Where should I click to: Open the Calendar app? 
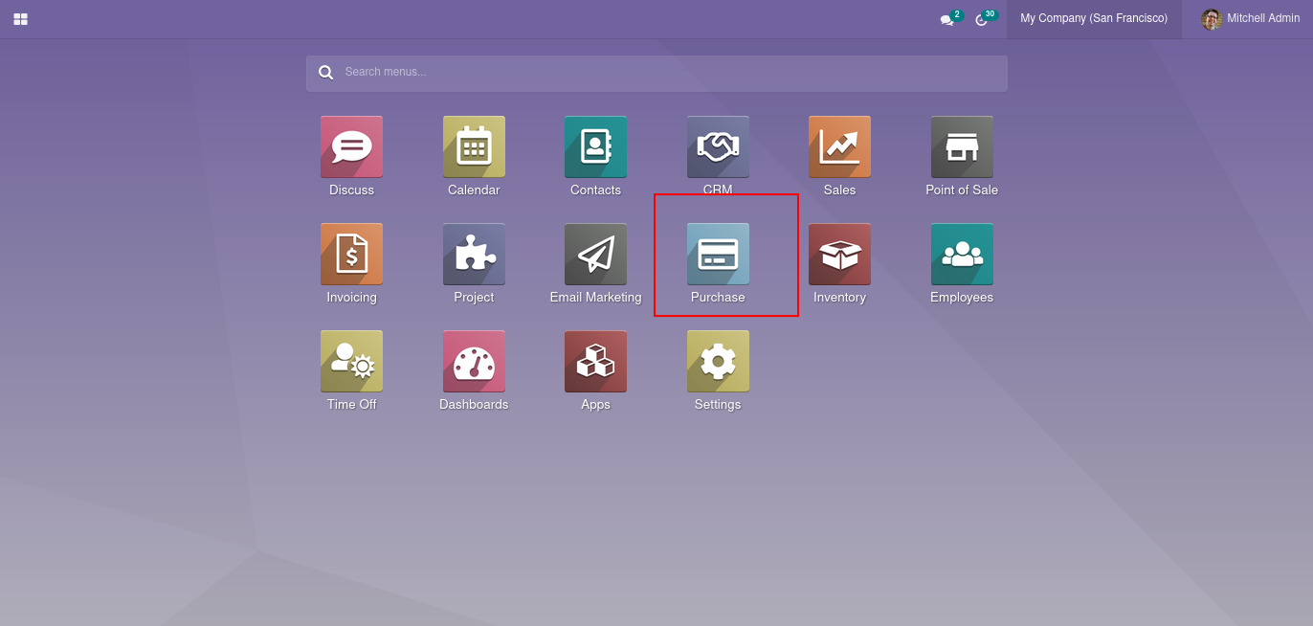point(474,147)
